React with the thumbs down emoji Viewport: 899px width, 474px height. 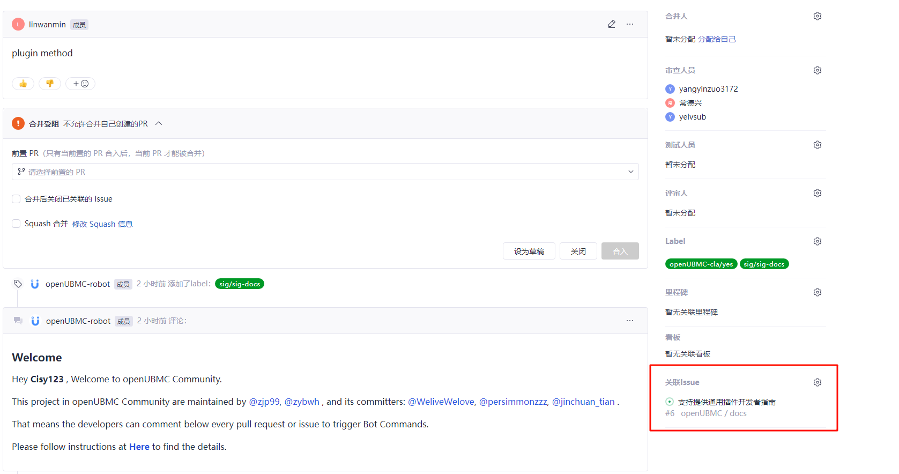50,84
